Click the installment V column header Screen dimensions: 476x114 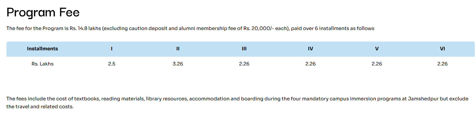click(377, 49)
